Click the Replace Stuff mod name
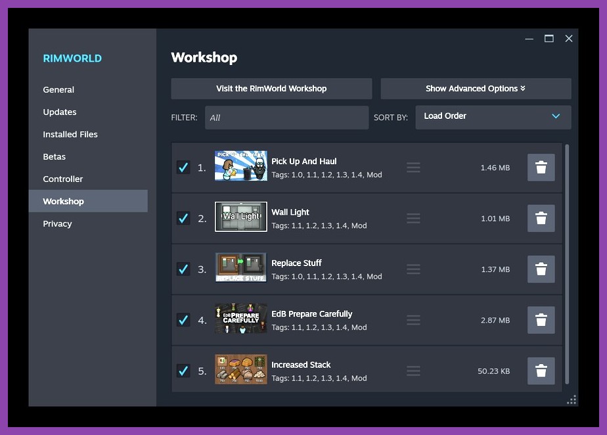This screenshot has width=607, height=435. (x=296, y=263)
